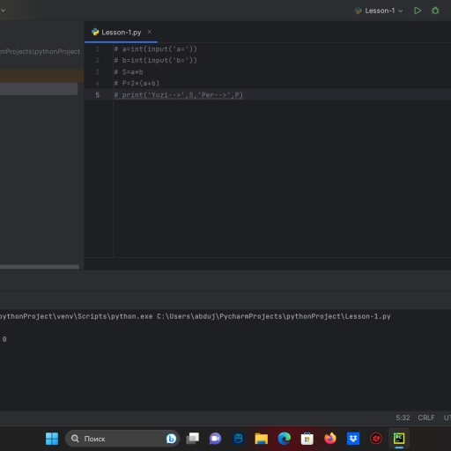Run the Lesson-1 configuration
451x451 pixels.
point(418,11)
